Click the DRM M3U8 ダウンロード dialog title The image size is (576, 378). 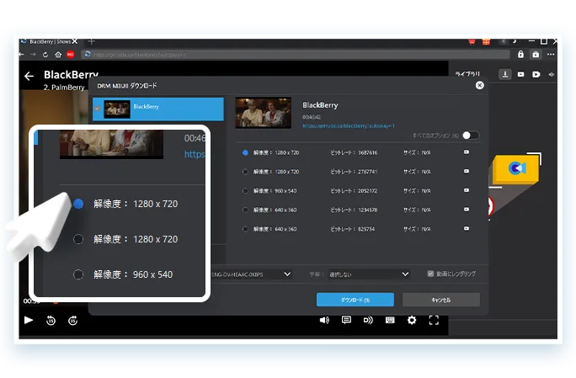[x=127, y=86]
